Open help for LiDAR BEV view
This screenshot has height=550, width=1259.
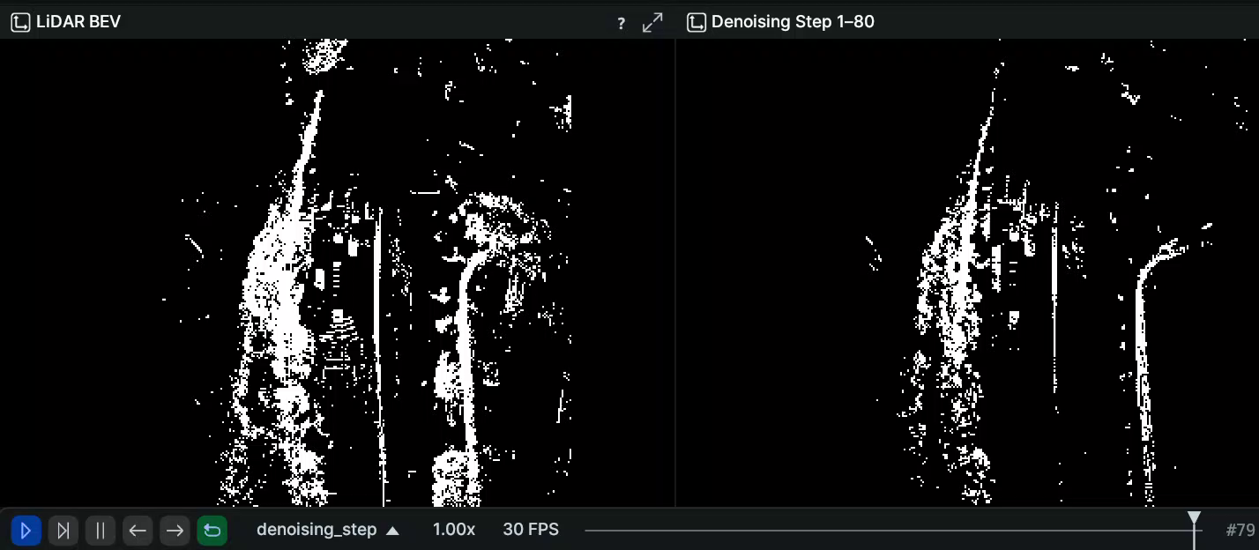[x=622, y=24]
